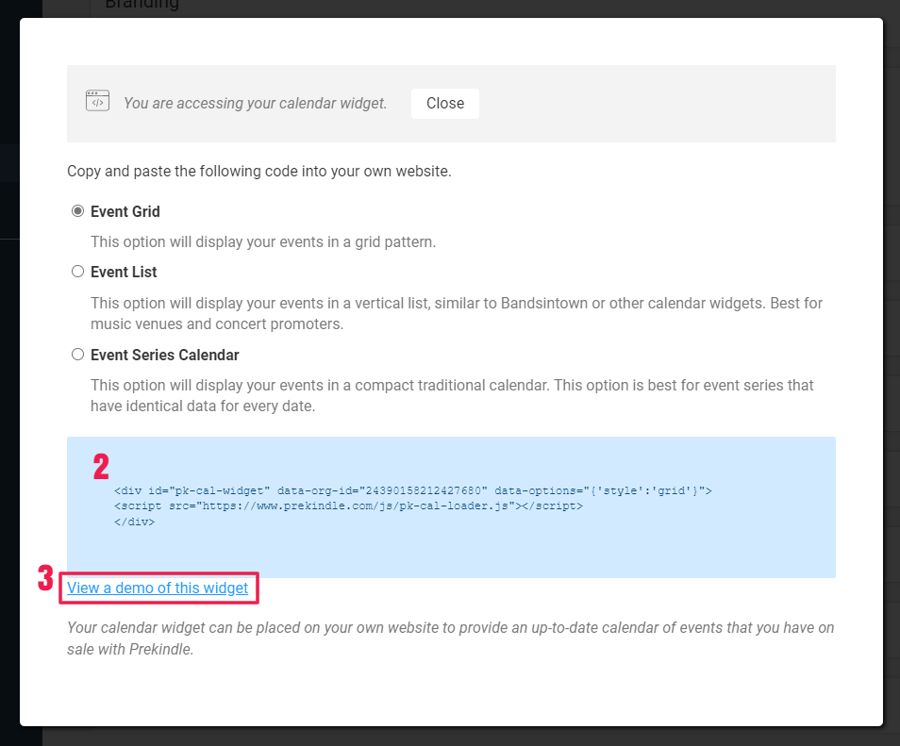900x746 pixels.
Task: Close the calendar widget notice
Action: pos(445,104)
